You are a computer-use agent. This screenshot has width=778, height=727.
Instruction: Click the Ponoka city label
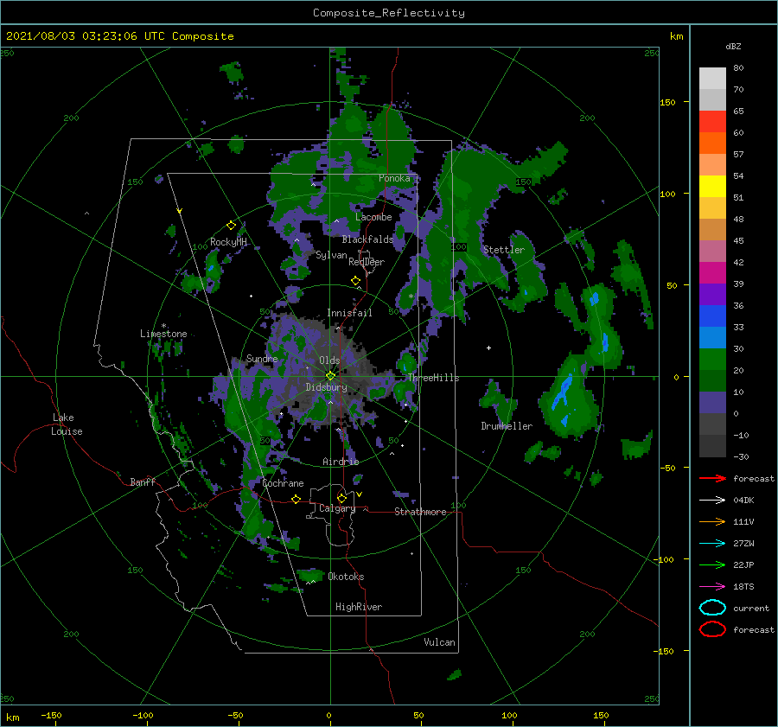tap(394, 178)
